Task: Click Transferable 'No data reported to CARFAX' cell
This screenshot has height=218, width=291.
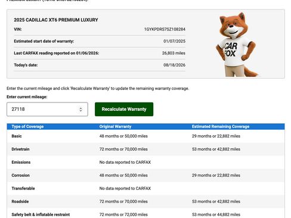Action: coord(125,188)
